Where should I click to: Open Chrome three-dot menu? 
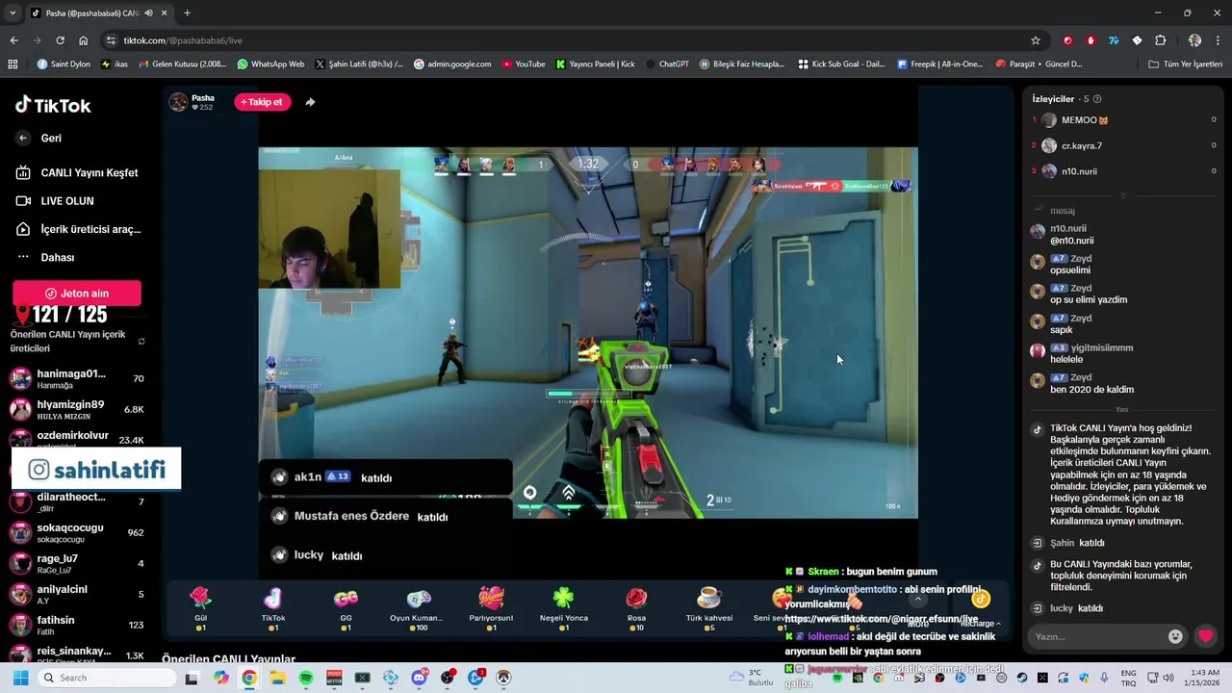pyautogui.click(x=1219, y=40)
